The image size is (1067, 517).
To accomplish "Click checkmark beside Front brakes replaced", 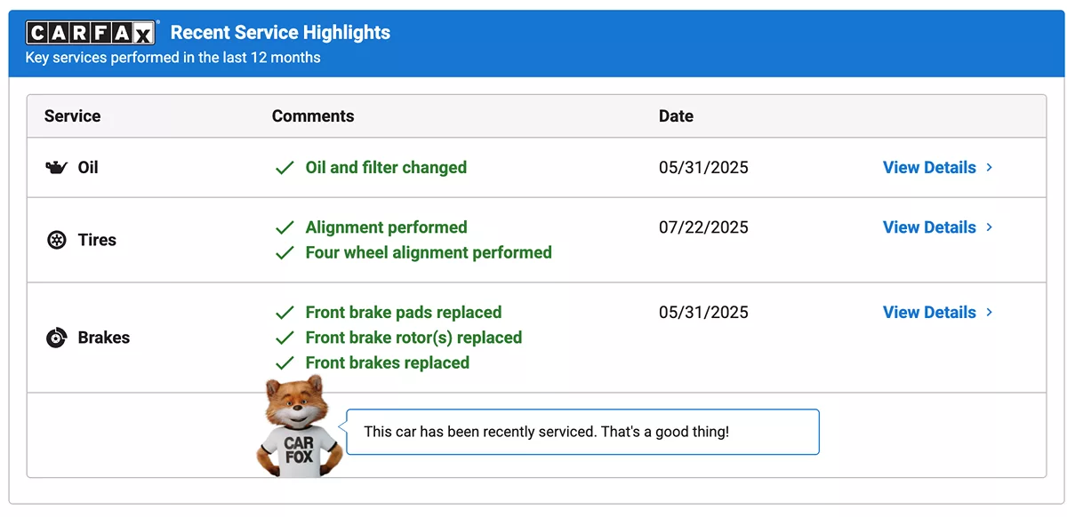I will 285,363.
